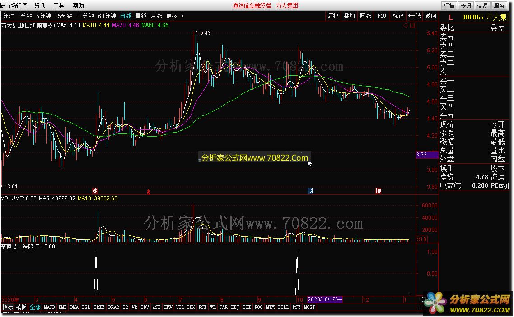Open the 帮助 menu
514x317 pixels.
[x=78, y=5]
